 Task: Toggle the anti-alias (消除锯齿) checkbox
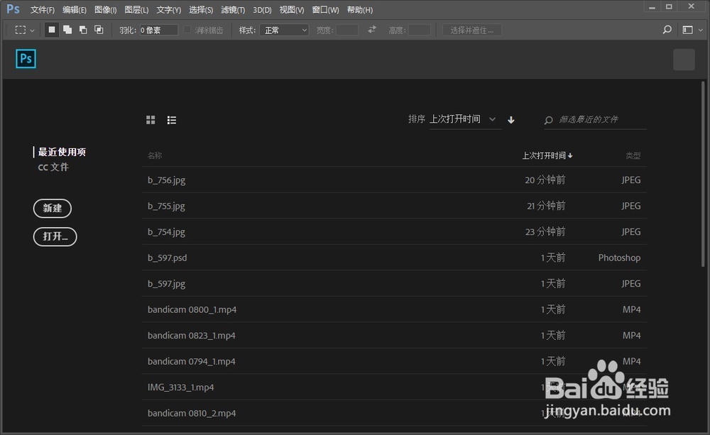pos(187,30)
